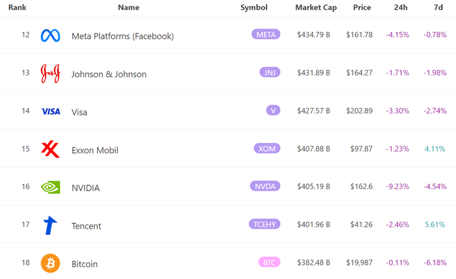Screen dimensions: 456x279
Task: Click the Tencent blue logo
Action: pyautogui.click(x=50, y=225)
